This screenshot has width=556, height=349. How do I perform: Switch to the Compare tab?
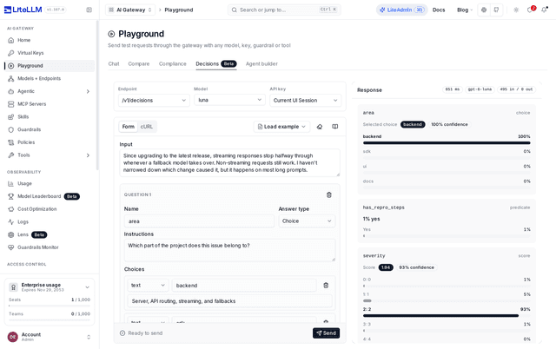[x=139, y=63]
